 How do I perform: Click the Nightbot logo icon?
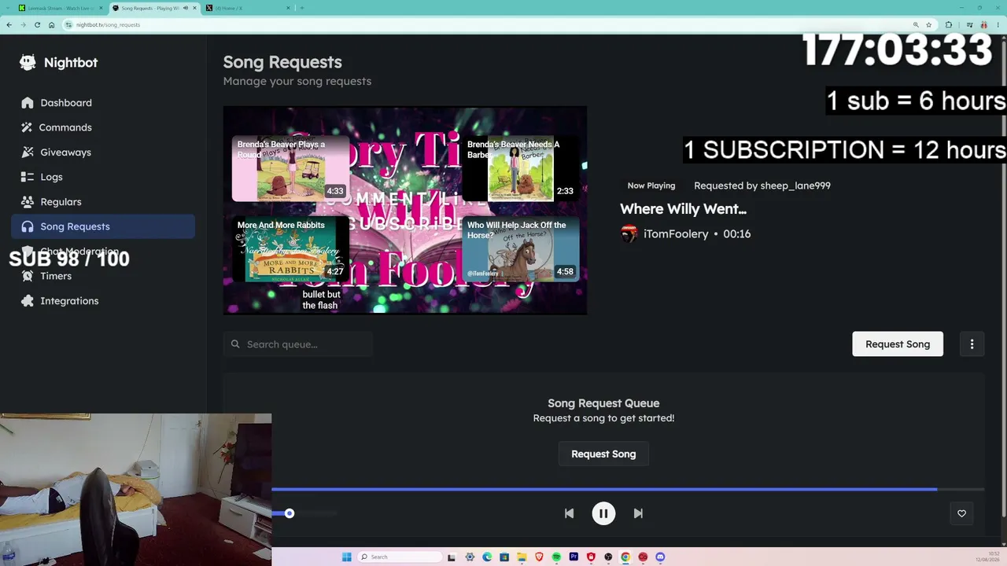click(28, 63)
